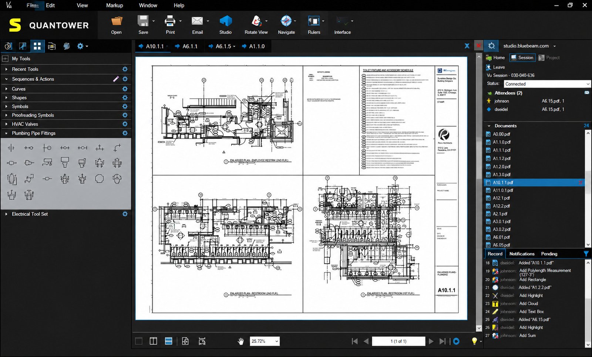Open the Window menu

(148, 5)
